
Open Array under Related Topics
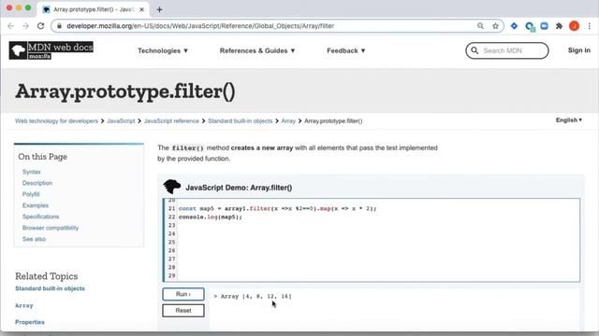(23, 305)
